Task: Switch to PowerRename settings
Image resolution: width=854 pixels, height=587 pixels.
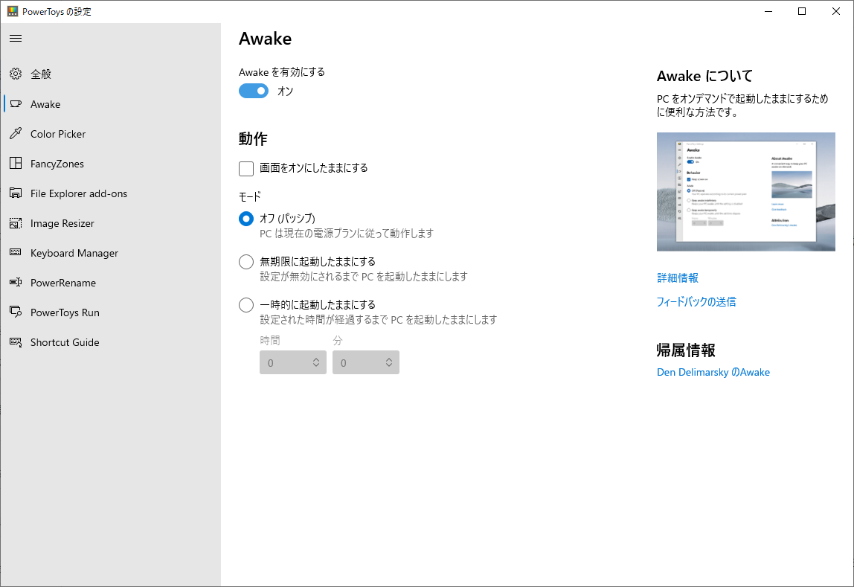Action: click(111, 283)
